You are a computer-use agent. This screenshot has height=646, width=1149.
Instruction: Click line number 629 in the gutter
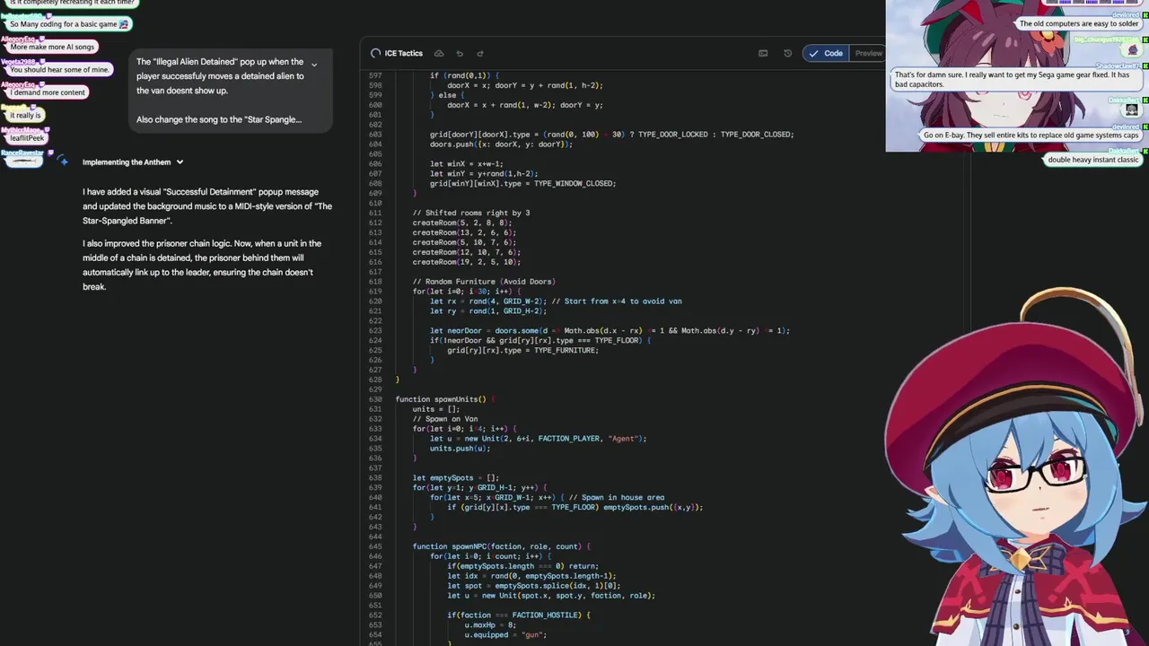click(375, 389)
